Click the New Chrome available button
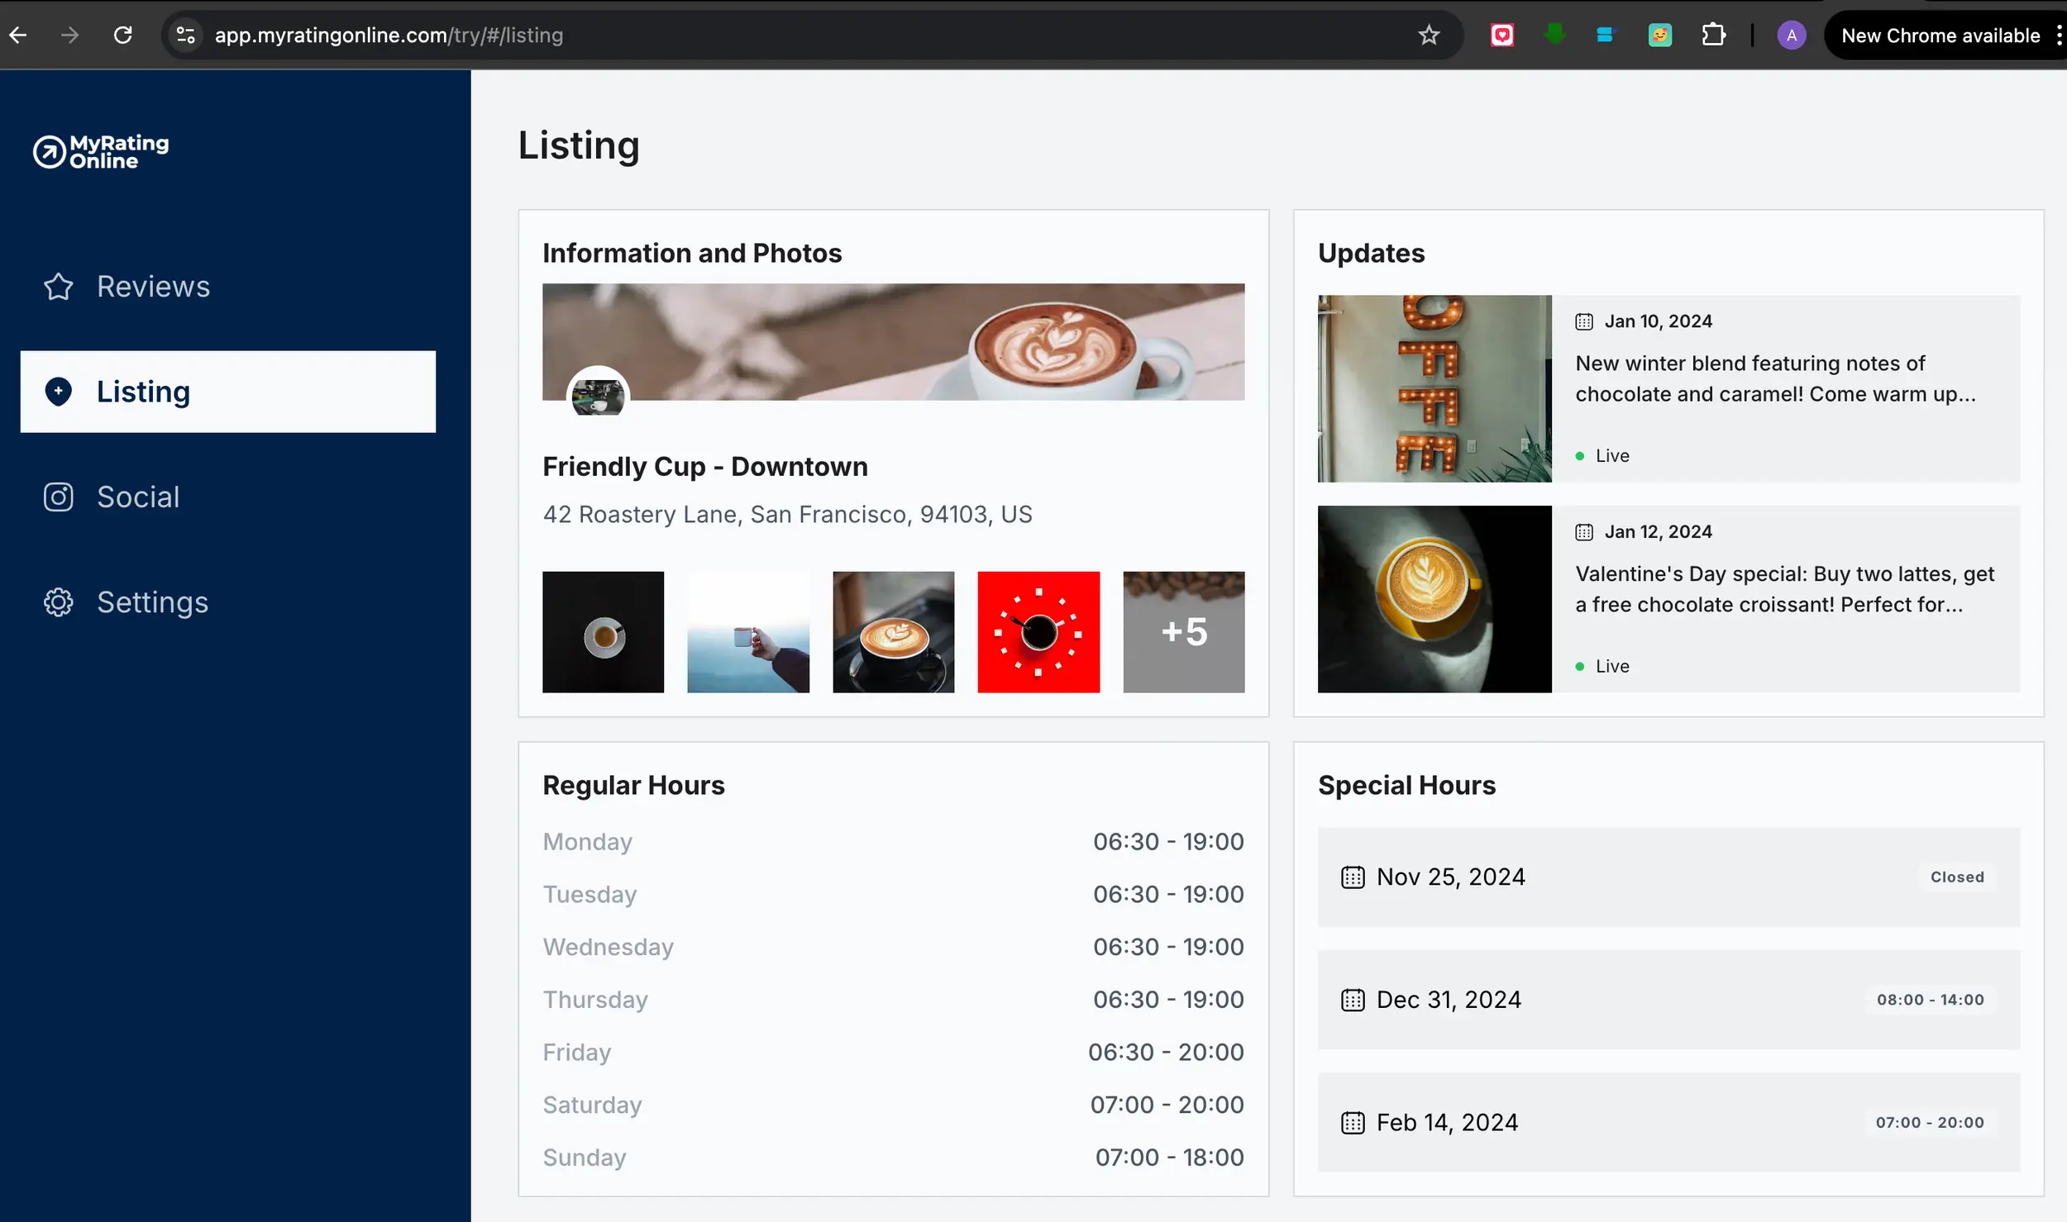Image resolution: width=2067 pixels, height=1222 pixels. coord(1940,36)
